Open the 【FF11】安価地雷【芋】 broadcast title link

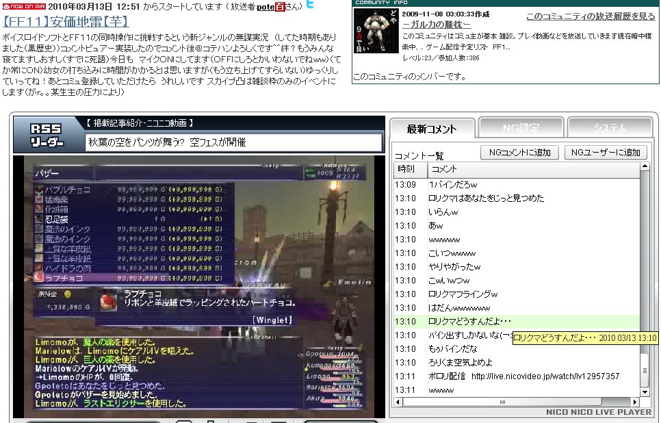66,21
